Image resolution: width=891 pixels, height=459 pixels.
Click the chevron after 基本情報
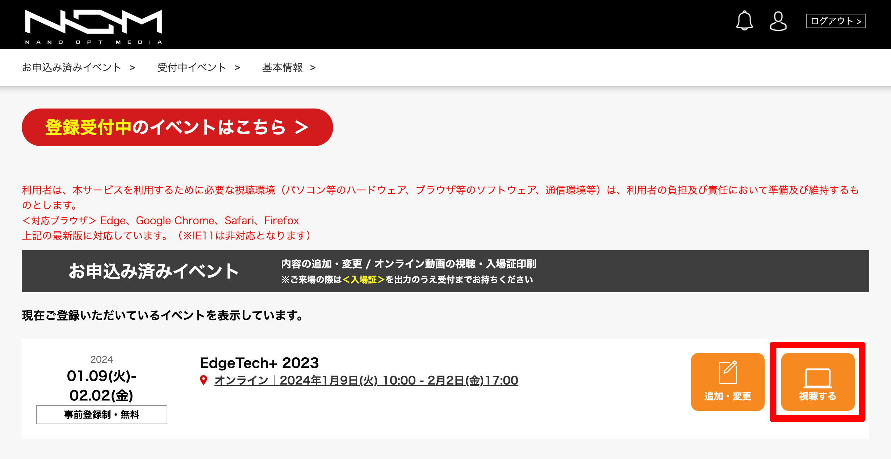(313, 68)
